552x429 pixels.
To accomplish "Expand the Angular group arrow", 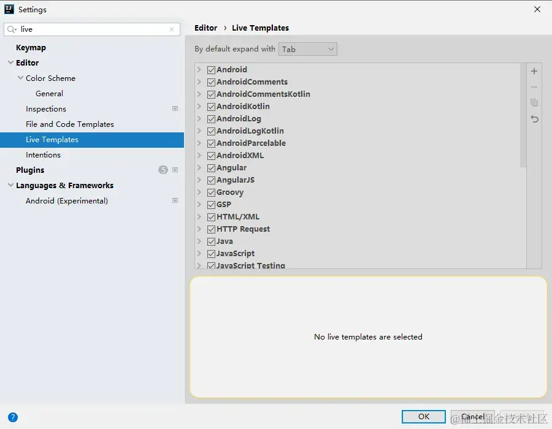I will coord(199,167).
